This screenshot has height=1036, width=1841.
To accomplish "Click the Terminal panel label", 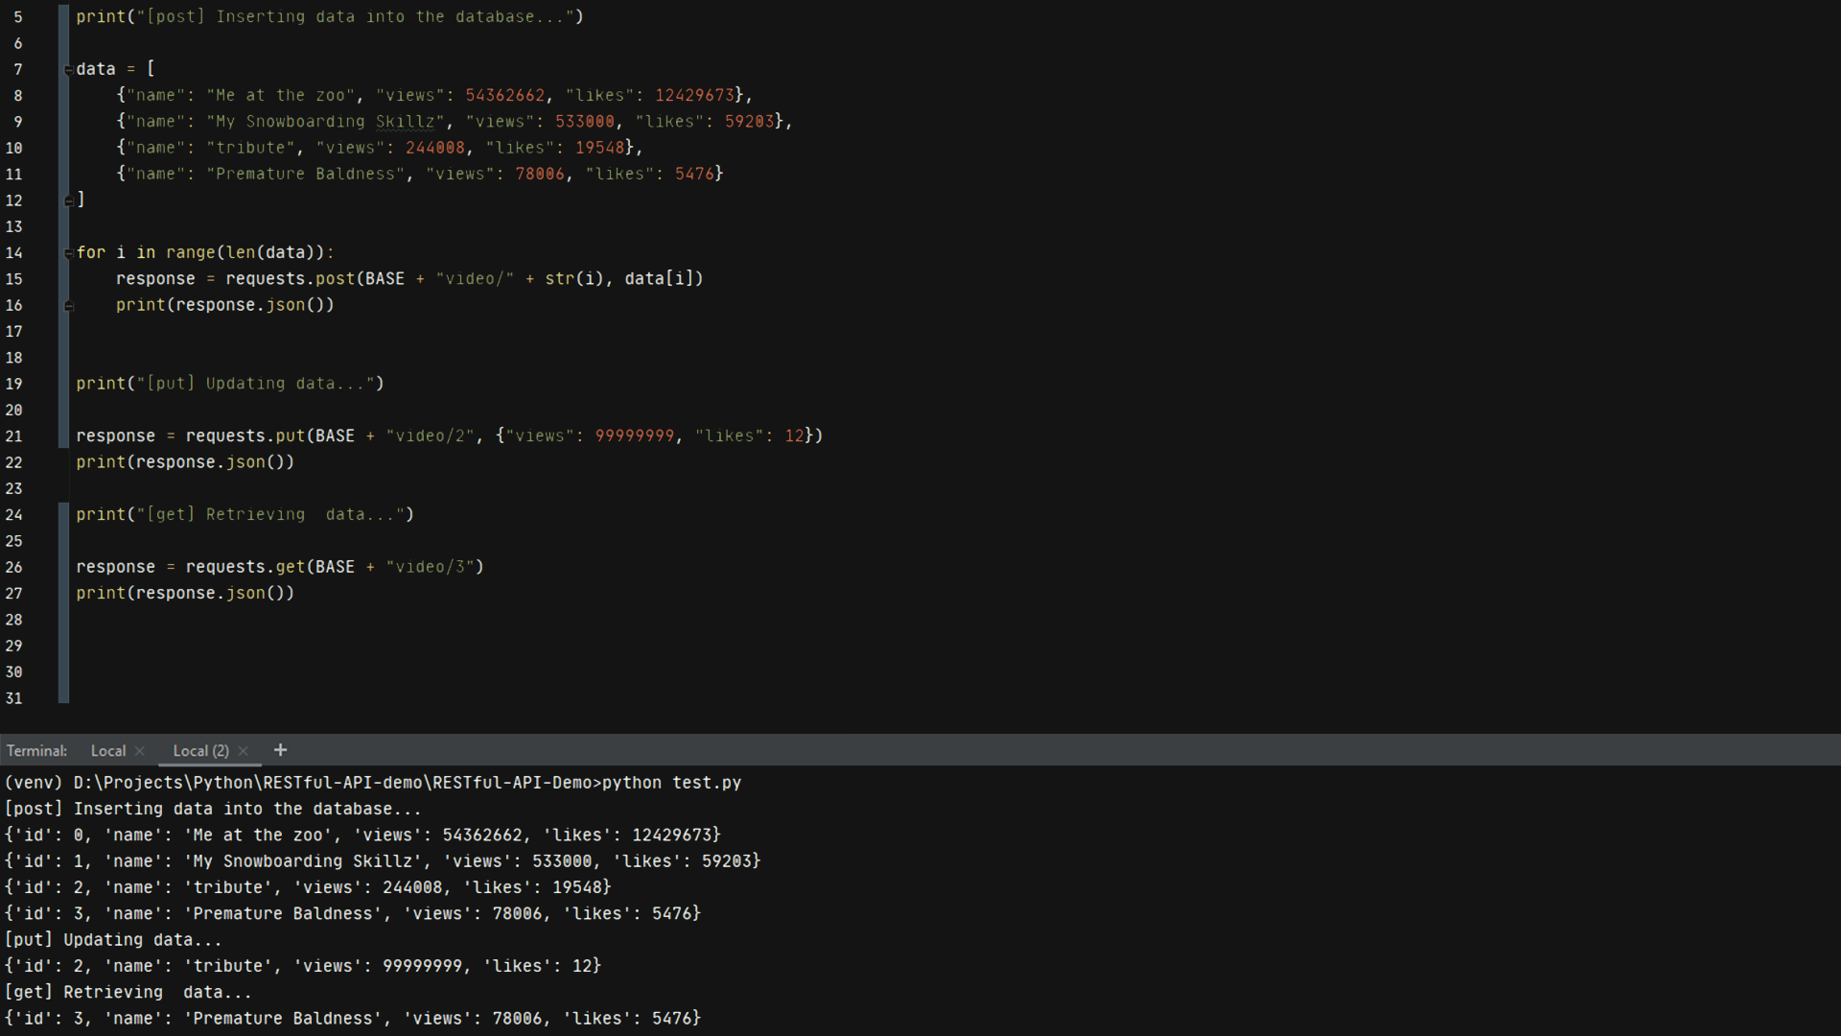I will [x=36, y=751].
